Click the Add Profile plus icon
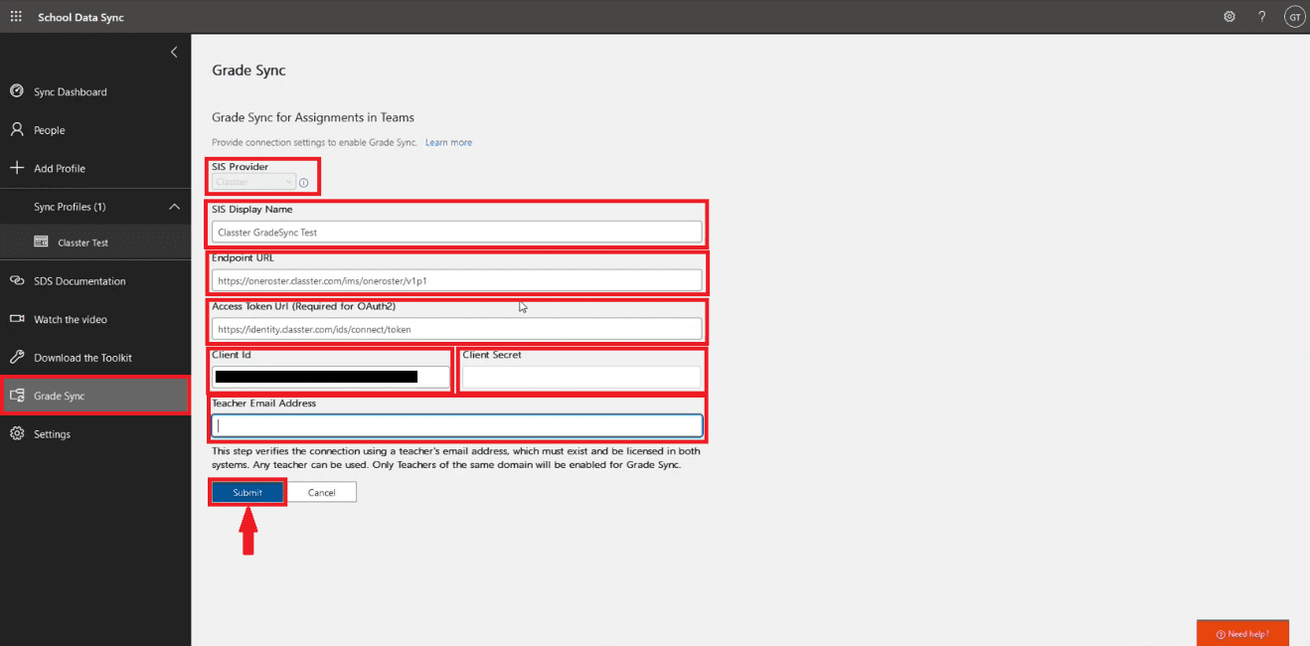The height and width of the screenshot is (646, 1310). (x=16, y=168)
